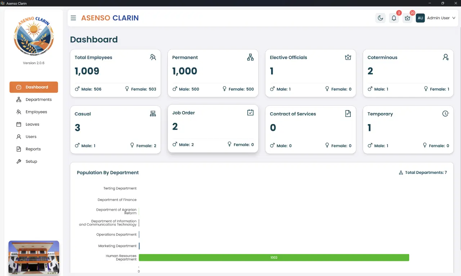
Task: Open the notifications bell icon
Action: pos(394,18)
